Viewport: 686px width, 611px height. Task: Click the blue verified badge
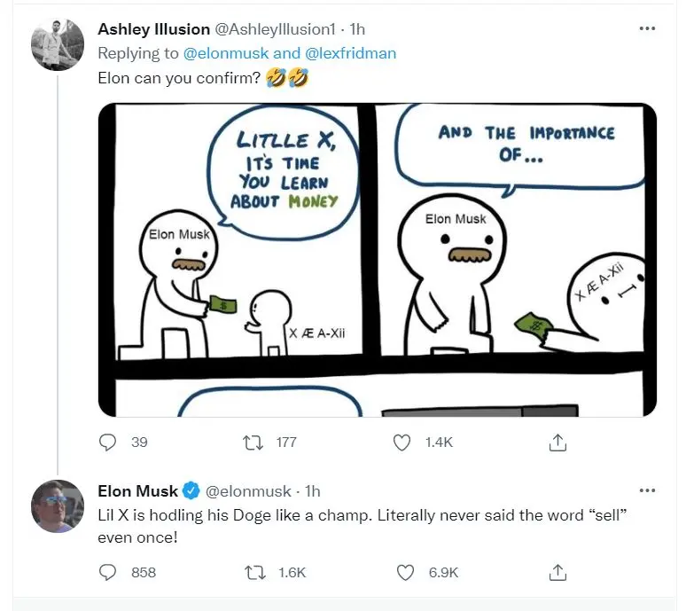191,491
